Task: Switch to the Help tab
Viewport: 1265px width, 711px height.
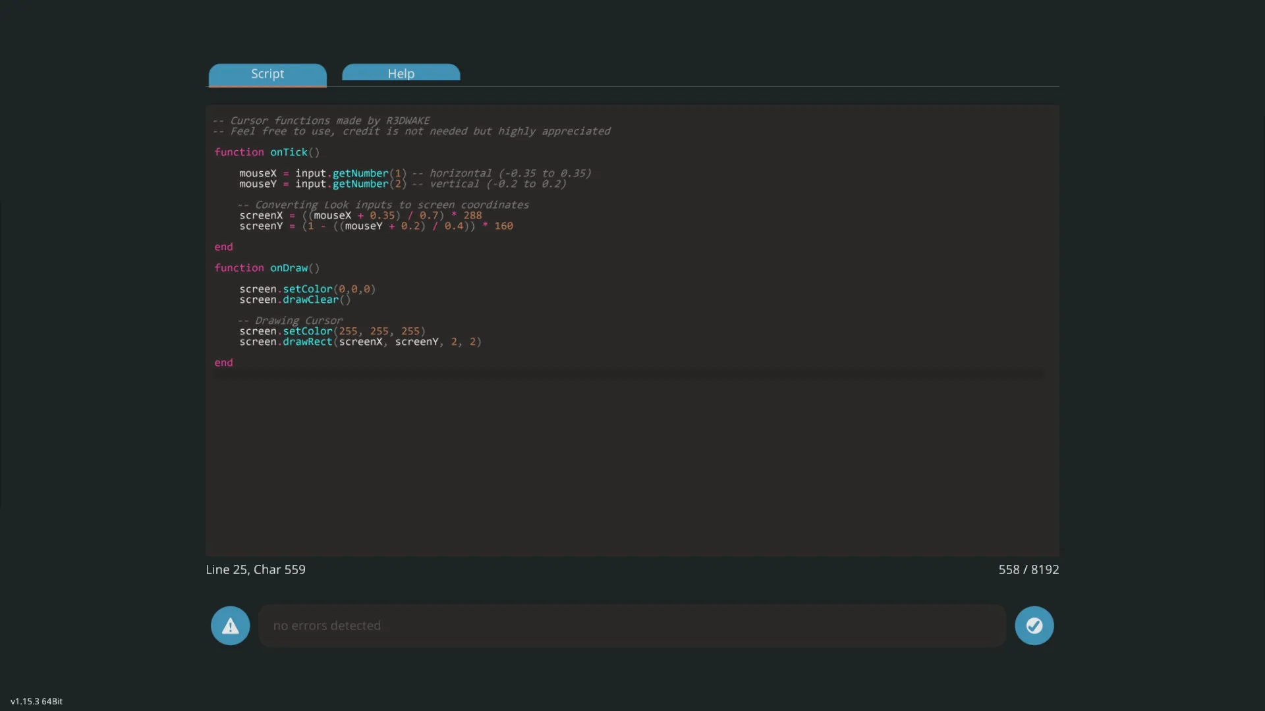Action: [401, 73]
